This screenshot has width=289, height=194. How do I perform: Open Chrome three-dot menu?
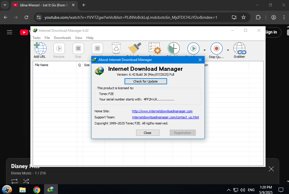point(284,17)
